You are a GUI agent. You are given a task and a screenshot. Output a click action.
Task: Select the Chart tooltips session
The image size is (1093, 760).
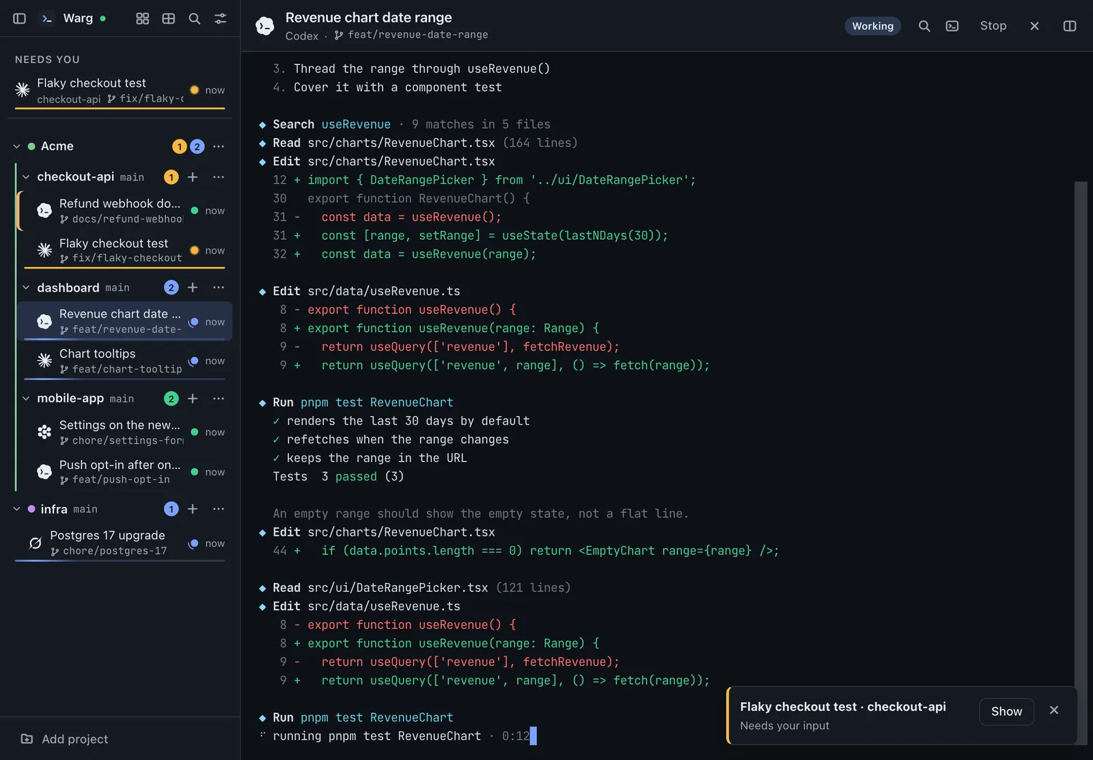coord(125,361)
